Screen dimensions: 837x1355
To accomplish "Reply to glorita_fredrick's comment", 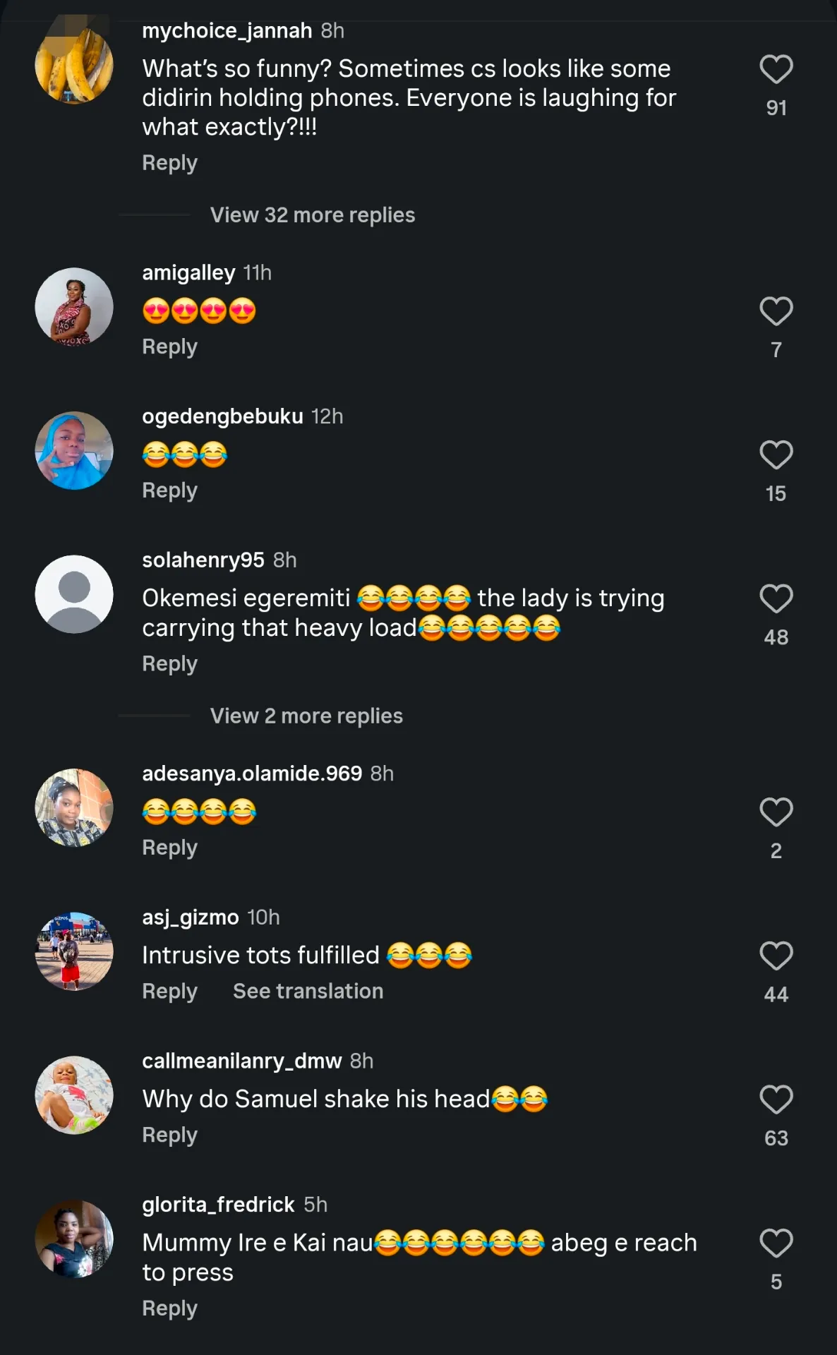I will coord(170,1308).
